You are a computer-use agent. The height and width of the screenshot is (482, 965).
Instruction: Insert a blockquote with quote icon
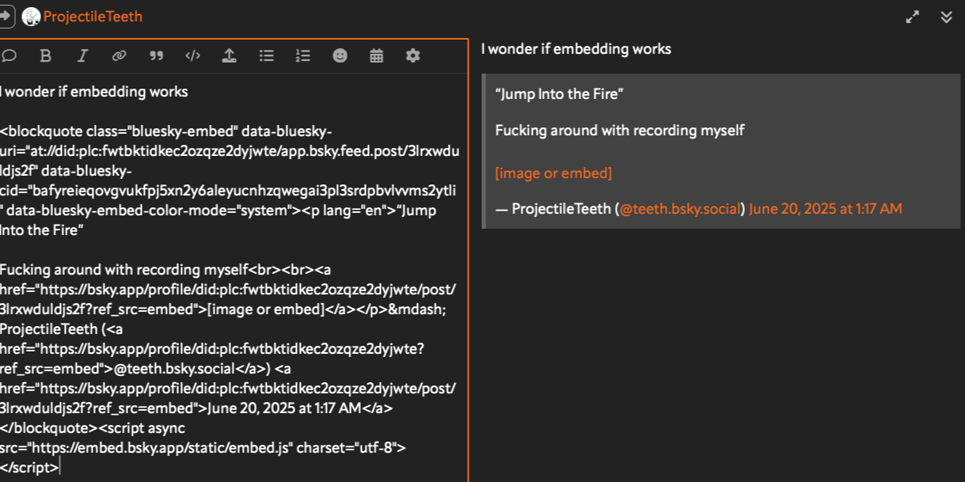click(156, 55)
